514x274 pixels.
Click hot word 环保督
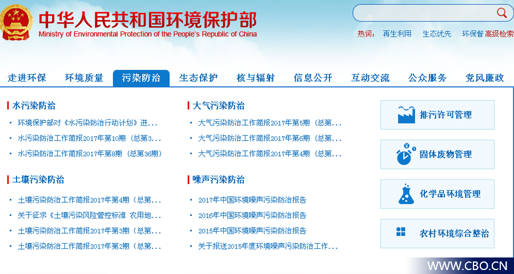point(473,34)
